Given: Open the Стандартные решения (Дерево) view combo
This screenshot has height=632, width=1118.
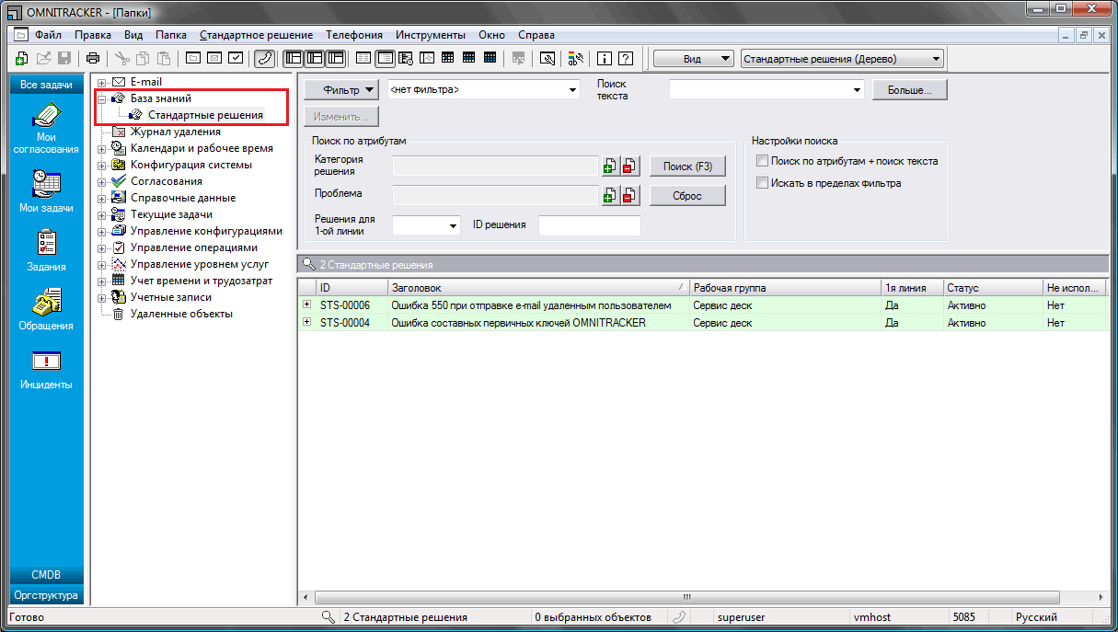Looking at the screenshot, I should [842, 59].
